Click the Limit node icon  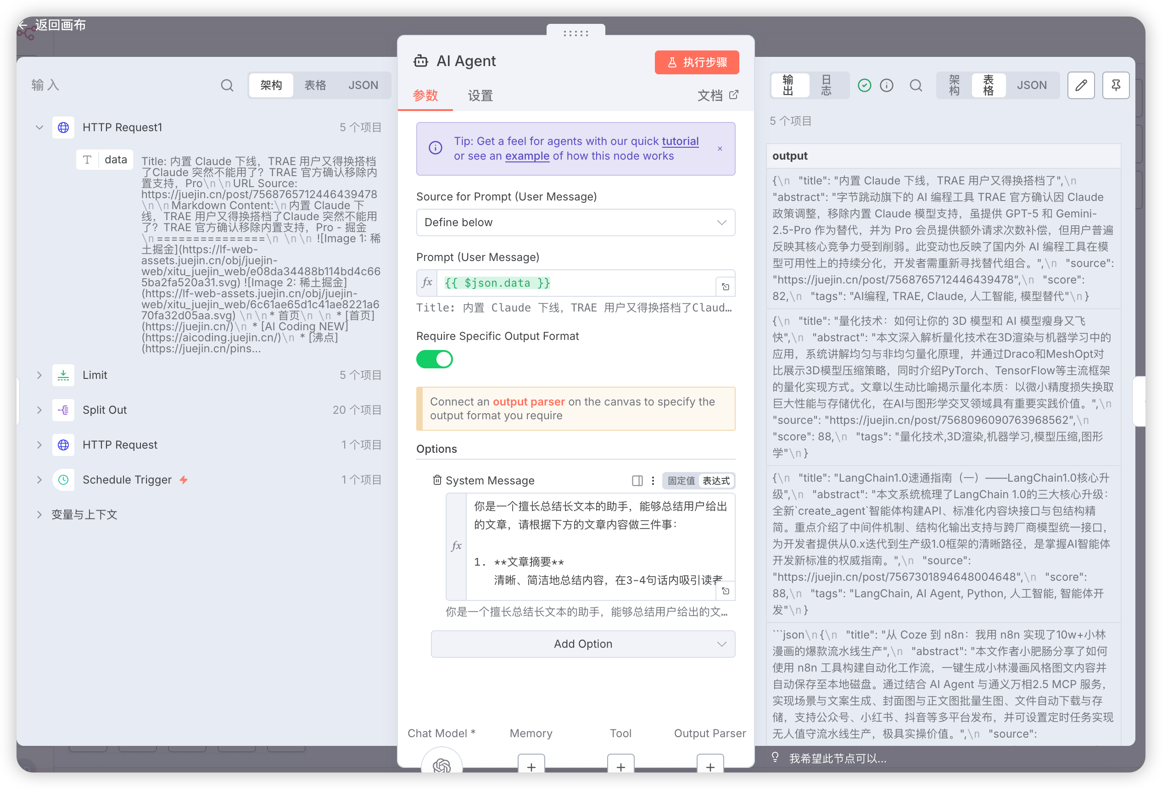pyautogui.click(x=63, y=375)
